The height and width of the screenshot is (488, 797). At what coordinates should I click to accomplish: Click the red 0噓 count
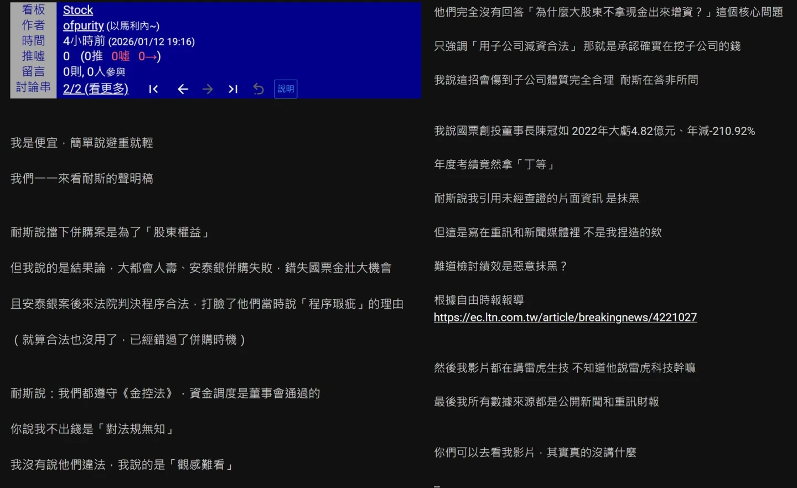click(120, 56)
